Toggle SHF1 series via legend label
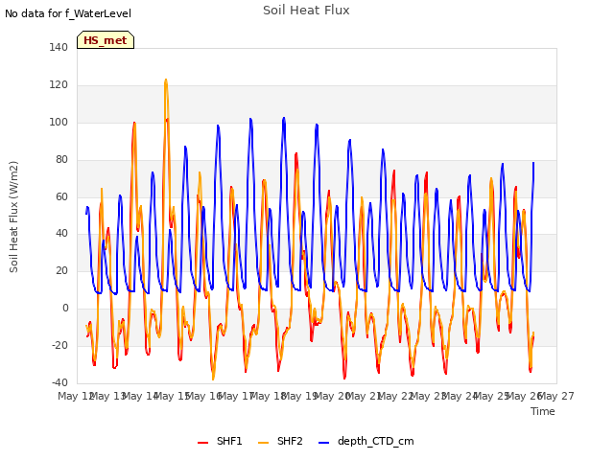Viewport: 614px width, 460px height. point(229,441)
